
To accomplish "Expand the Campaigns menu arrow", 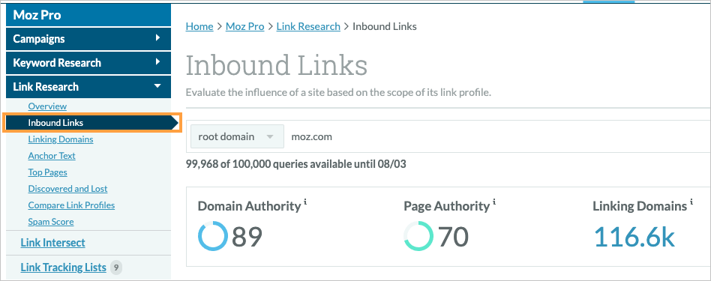I will click(x=157, y=38).
